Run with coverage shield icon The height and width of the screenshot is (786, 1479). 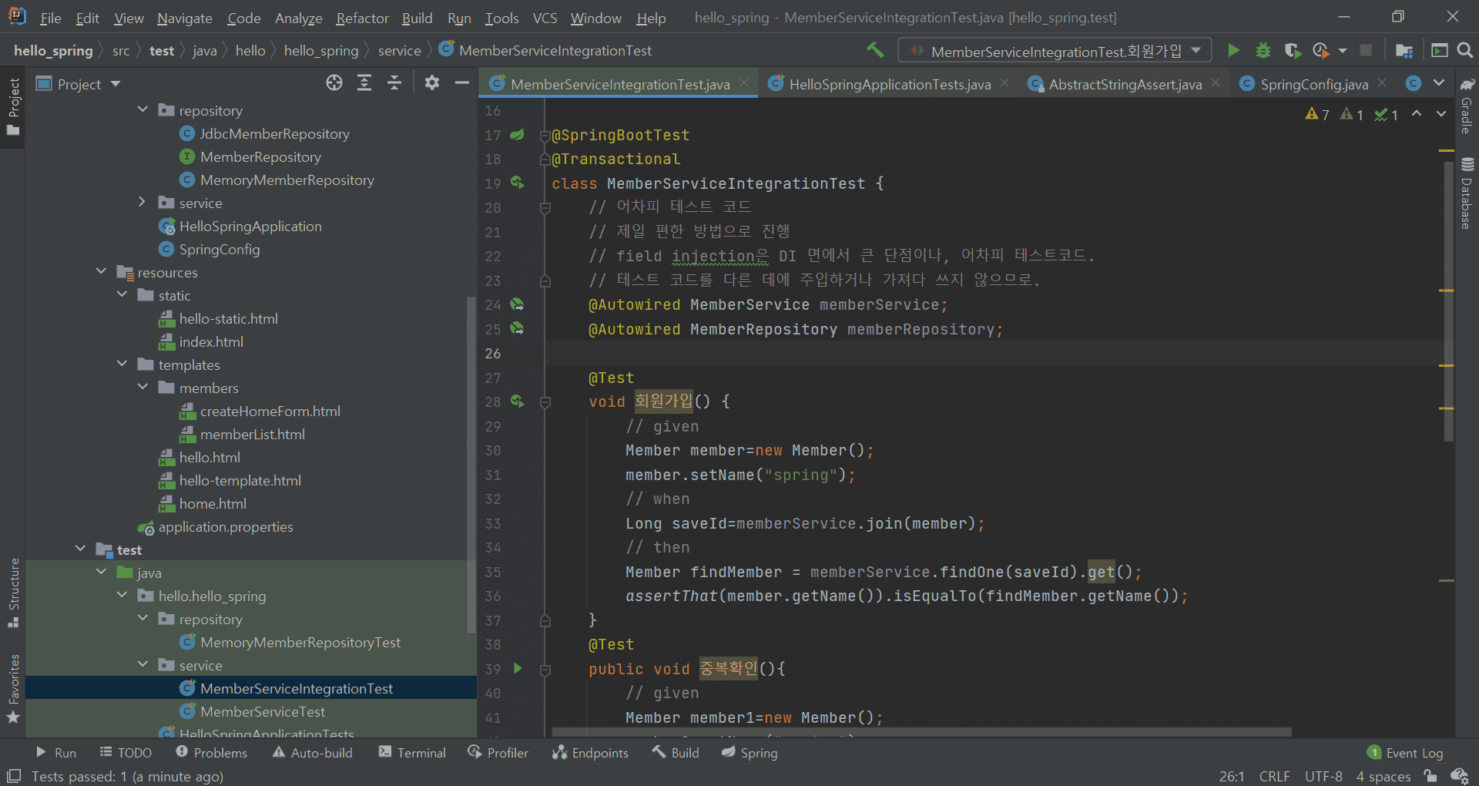(1293, 50)
